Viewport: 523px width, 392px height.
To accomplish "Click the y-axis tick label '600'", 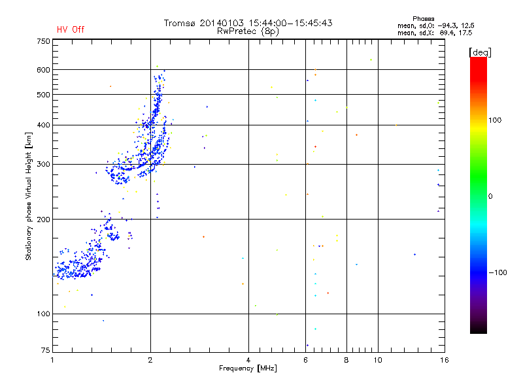I will coord(43,70).
